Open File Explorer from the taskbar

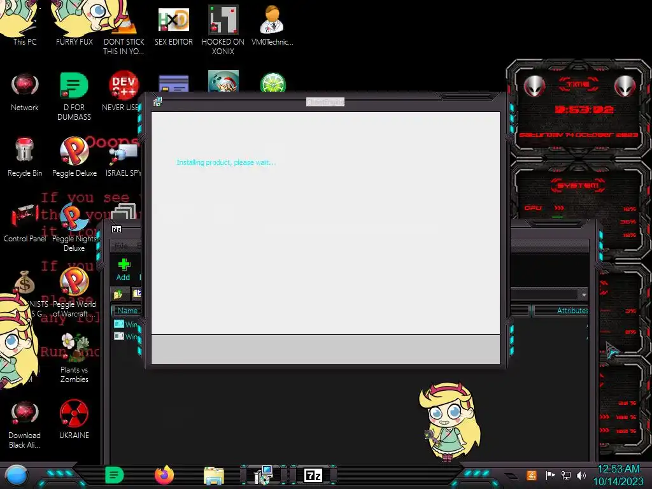[214, 476]
